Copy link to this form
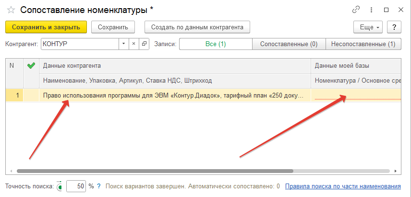This screenshot has height=197, width=411. (356, 10)
